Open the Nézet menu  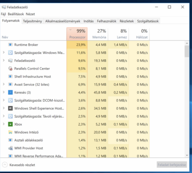30,14
